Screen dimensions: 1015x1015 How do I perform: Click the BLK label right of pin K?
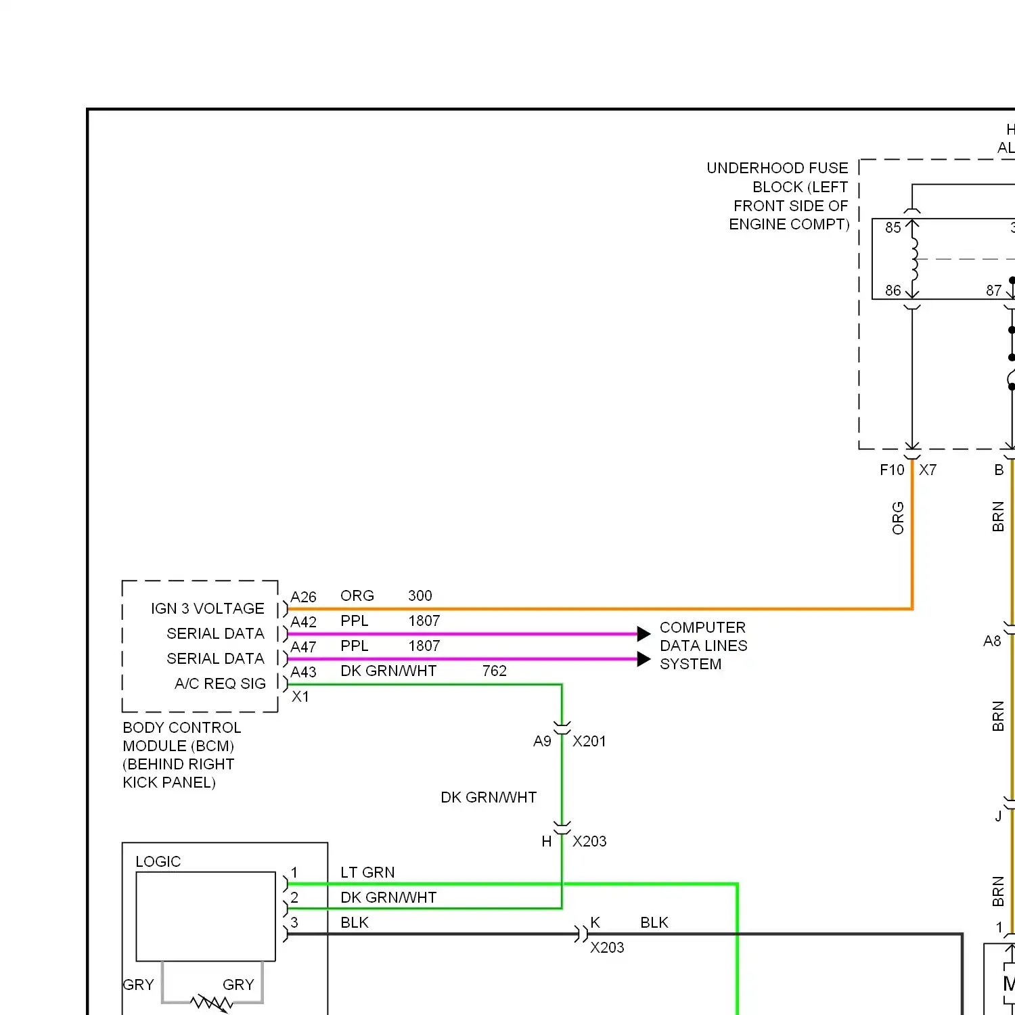654,922
